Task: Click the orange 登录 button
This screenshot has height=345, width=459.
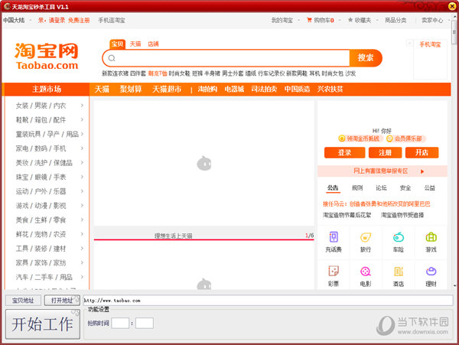Action: coord(344,152)
